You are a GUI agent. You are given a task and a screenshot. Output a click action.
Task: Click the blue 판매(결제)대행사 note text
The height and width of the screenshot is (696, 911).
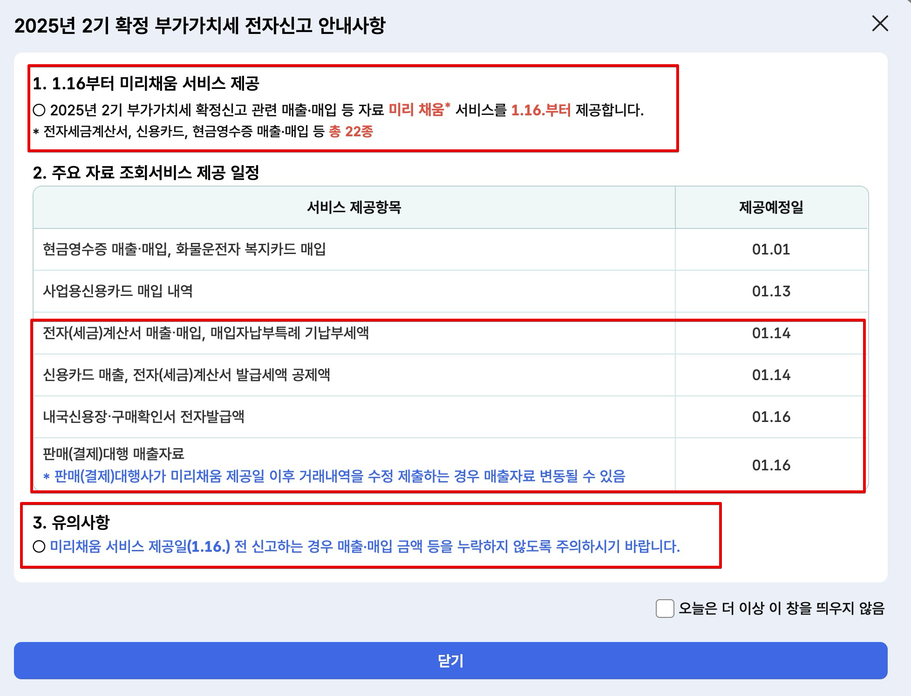pos(334,476)
